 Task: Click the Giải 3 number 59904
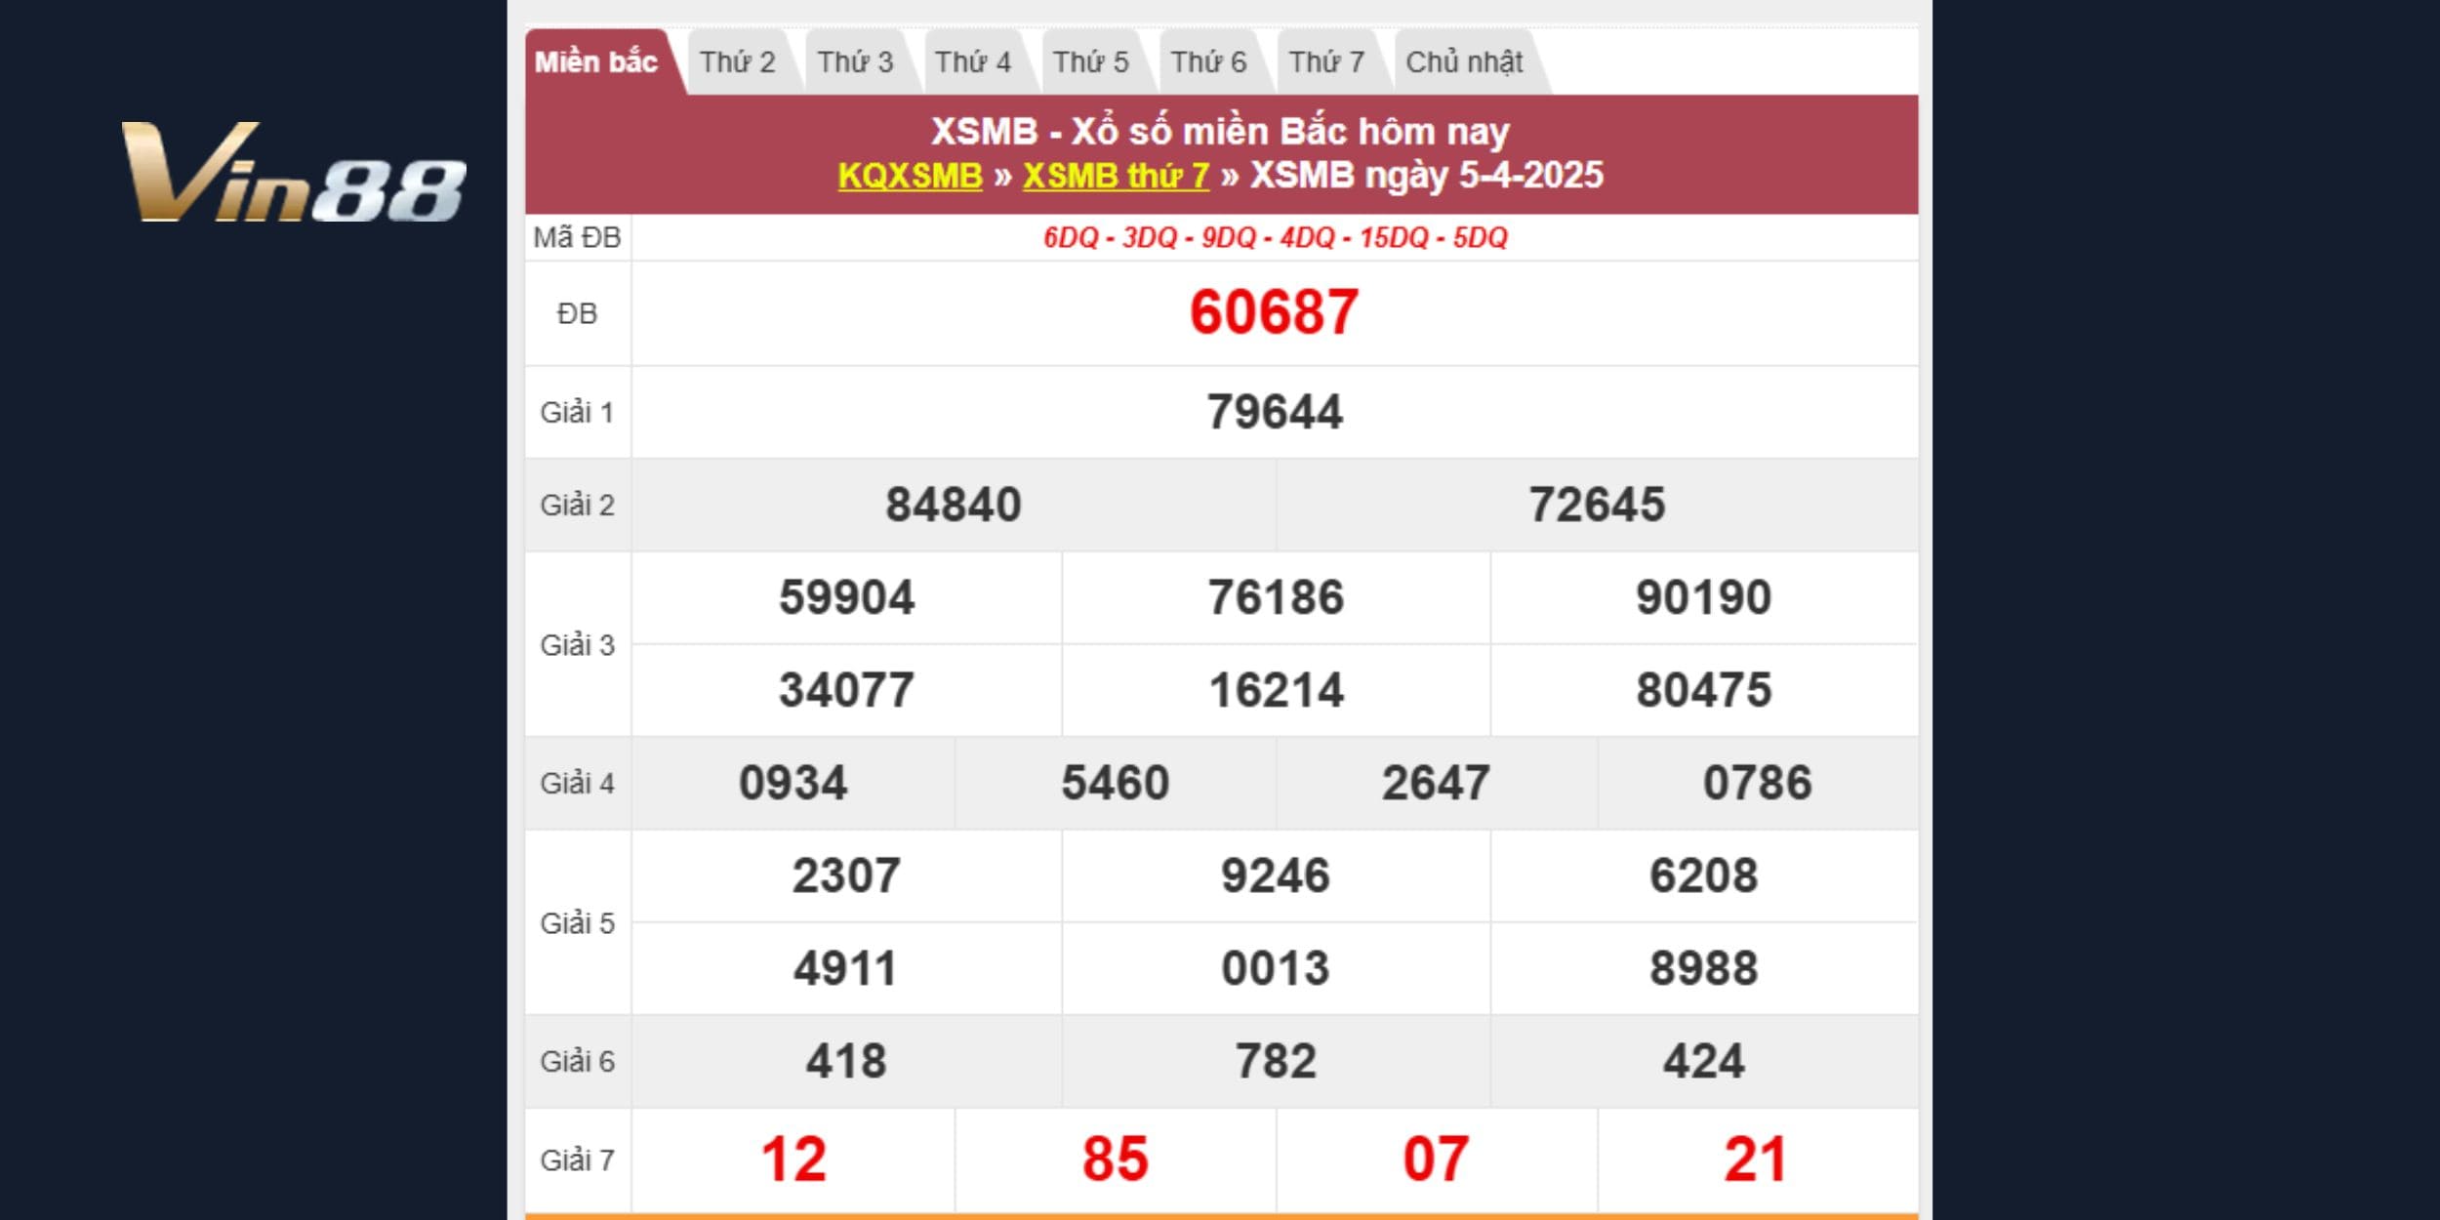pyautogui.click(x=846, y=597)
